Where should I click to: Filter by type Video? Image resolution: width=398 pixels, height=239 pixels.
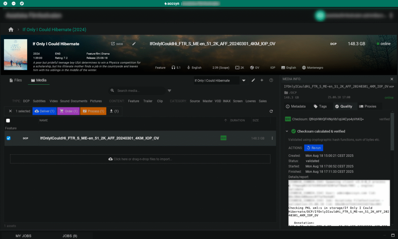click(x=54, y=101)
